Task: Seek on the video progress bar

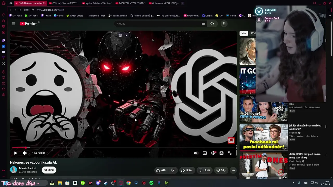Action: pyautogui.click(x=124, y=148)
